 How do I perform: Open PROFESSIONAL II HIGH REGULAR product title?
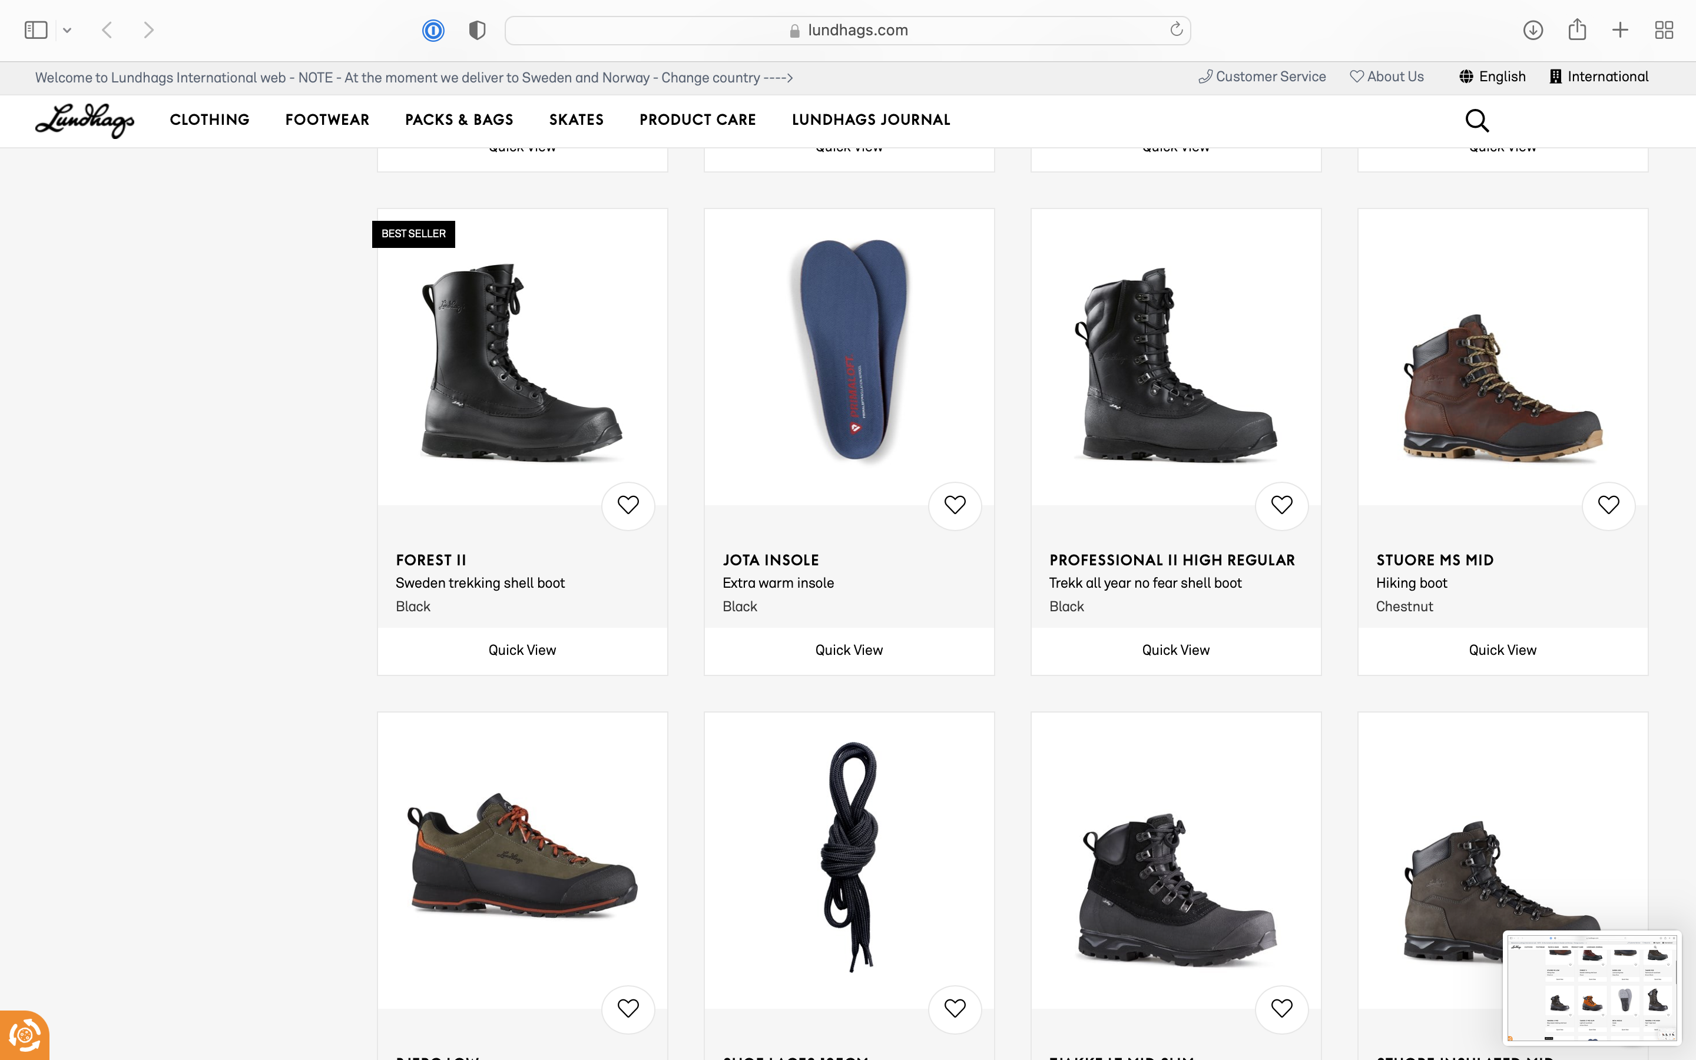coord(1172,560)
